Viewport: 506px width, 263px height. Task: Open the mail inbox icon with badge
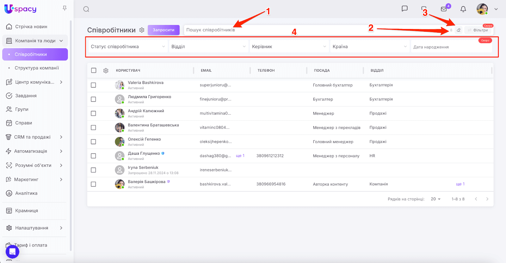pyautogui.click(x=444, y=9)
